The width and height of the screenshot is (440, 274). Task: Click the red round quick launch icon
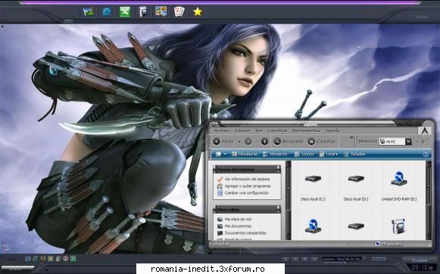(65, 259)
